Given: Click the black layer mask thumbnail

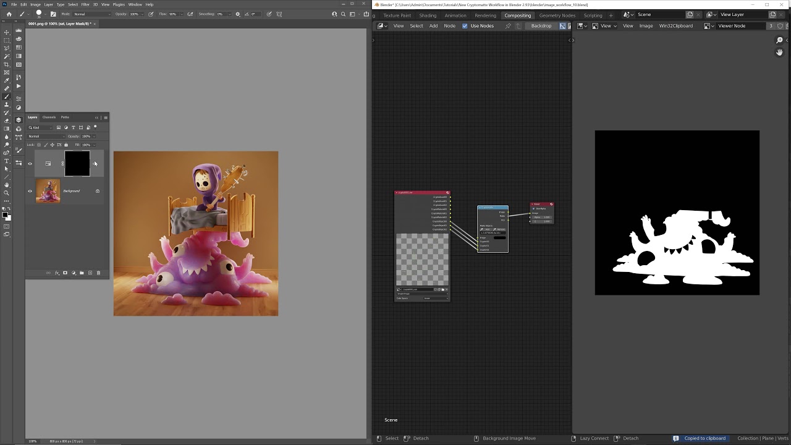Looking at the screenshot, I should point(77,164).
